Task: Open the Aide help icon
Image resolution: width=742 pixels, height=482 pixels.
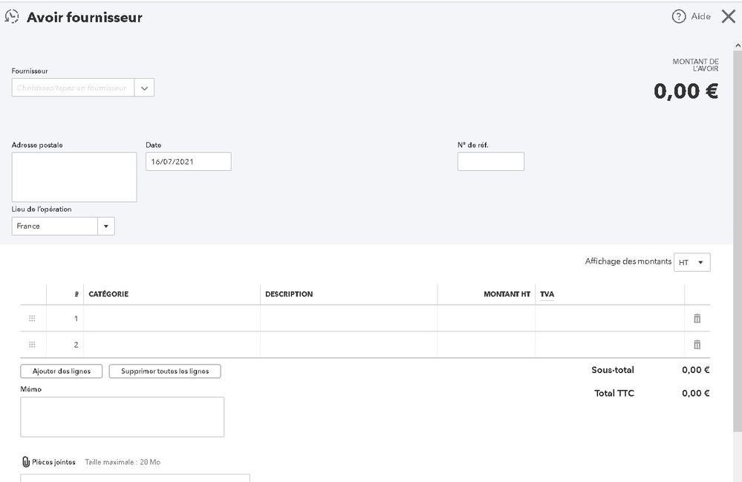Action: pyautogui.click(x=678, y=16)
